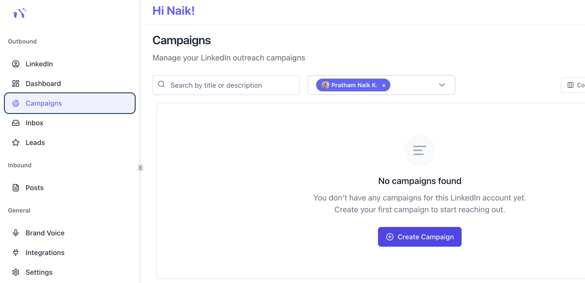Click the Settings gear icon
Screen dimensions: 585x283
(x=16, y=272)
